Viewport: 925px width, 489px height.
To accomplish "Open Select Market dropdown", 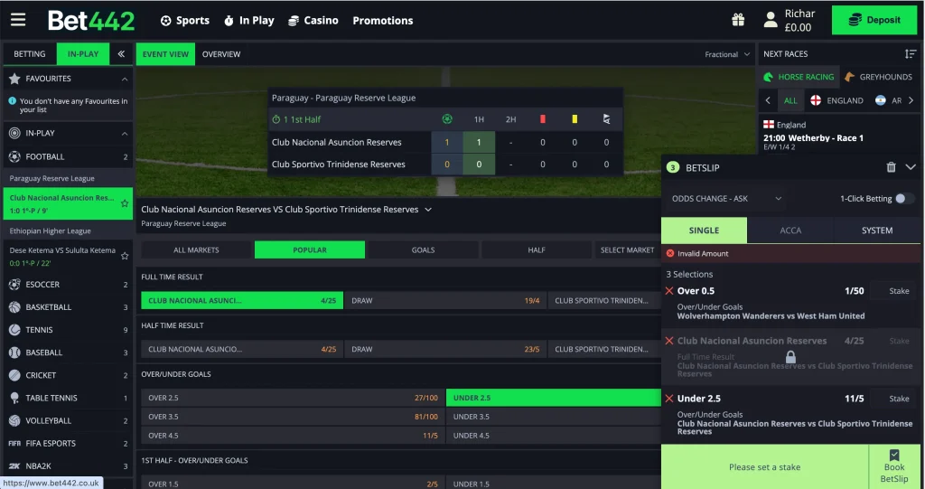I will [x=627, y=249].
